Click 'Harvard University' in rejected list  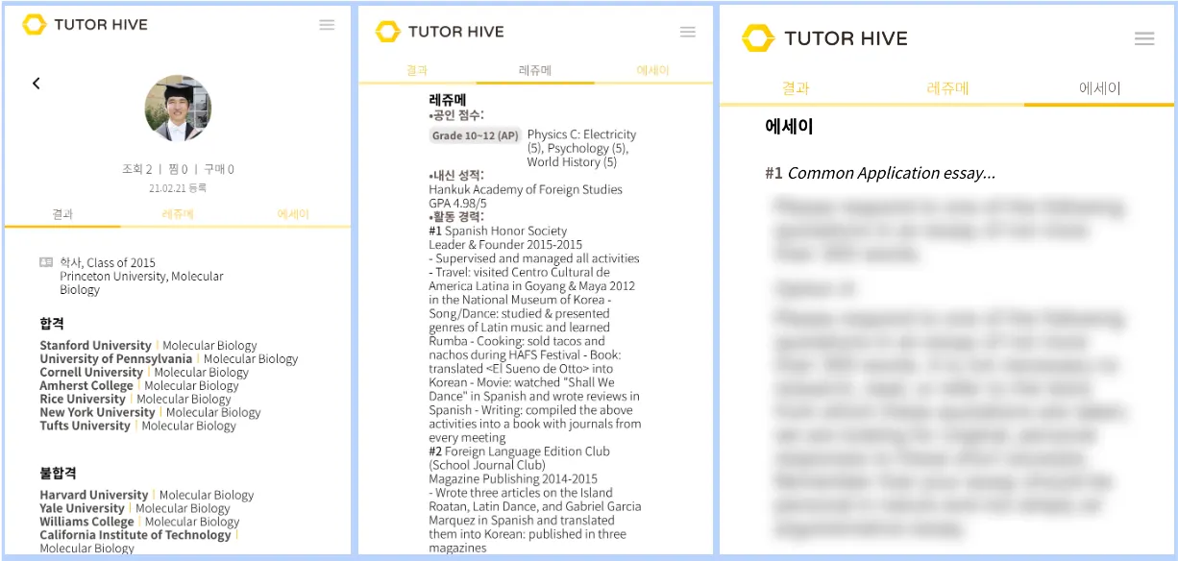click(x=94, y=495)
